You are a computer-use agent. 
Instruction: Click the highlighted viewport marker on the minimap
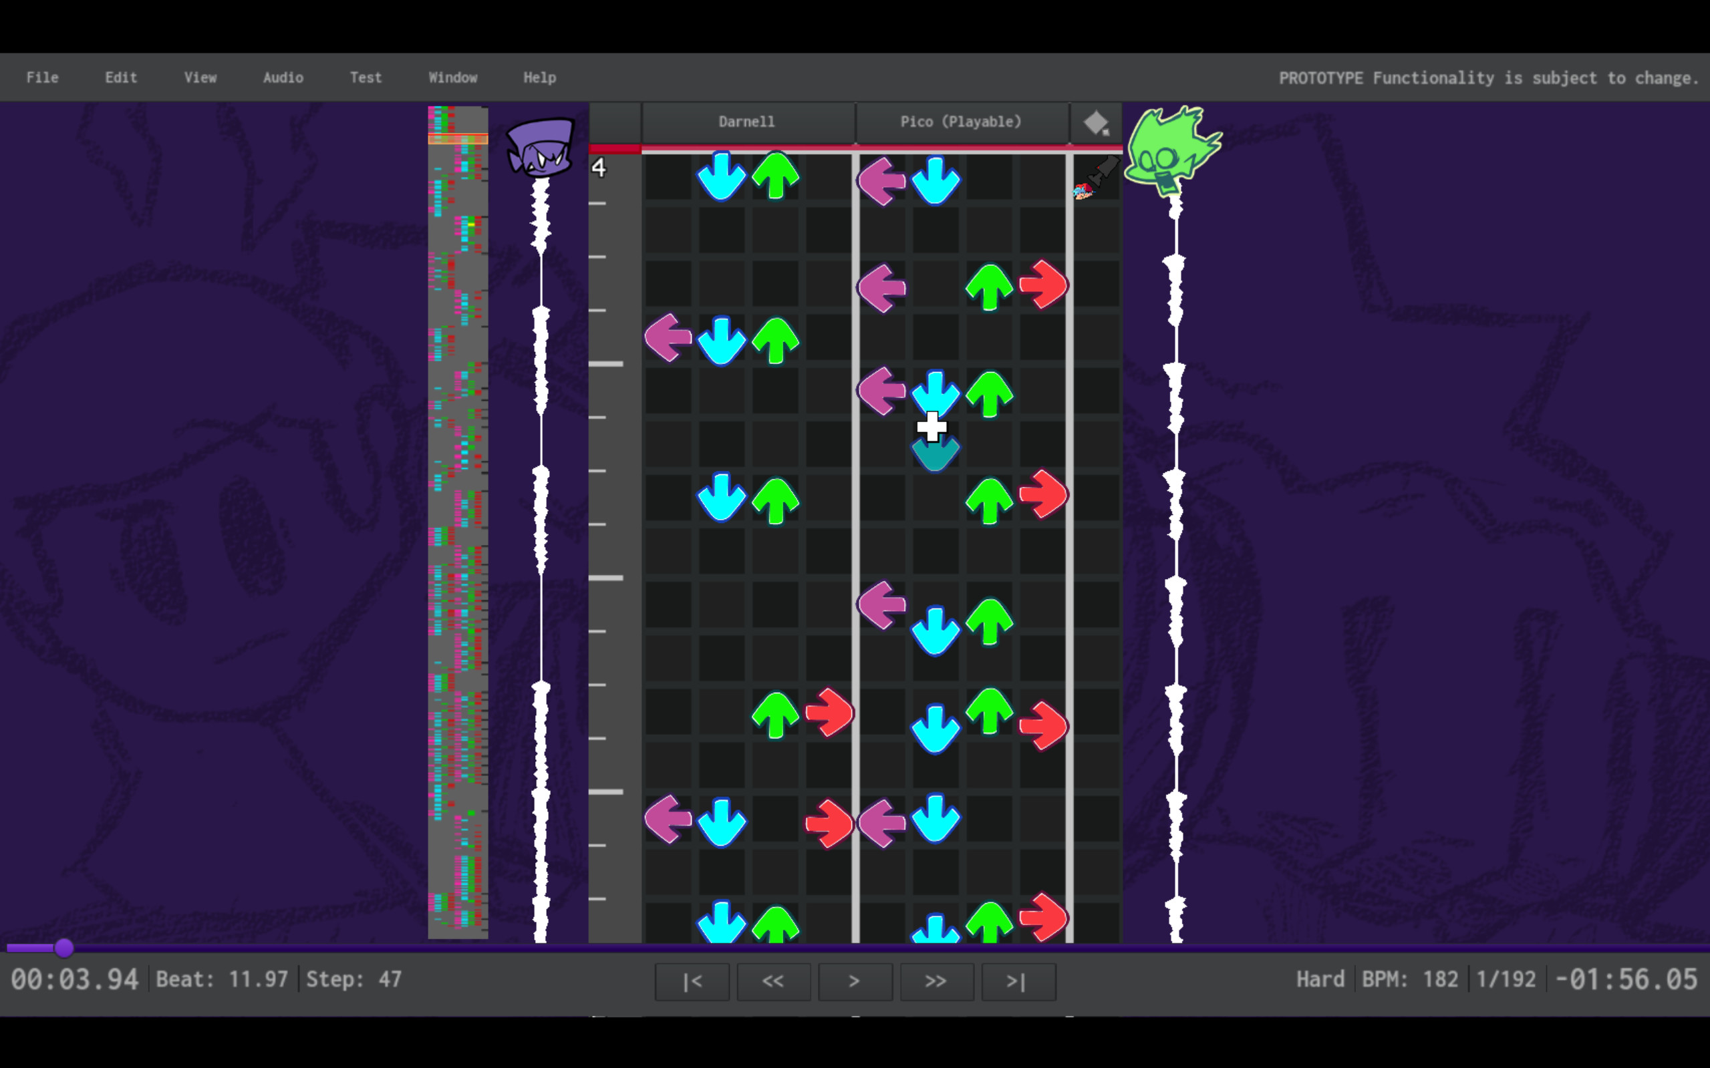[458, 139]
